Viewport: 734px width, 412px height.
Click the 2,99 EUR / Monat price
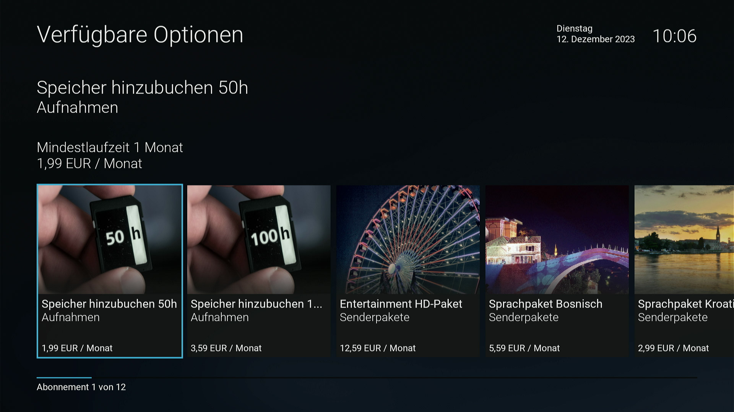(674, 348)
